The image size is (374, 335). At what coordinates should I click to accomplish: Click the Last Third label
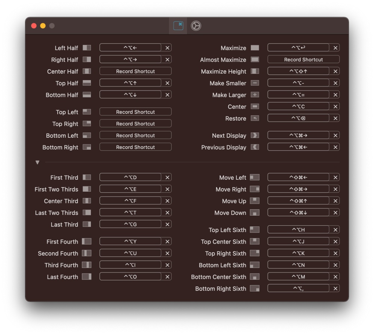[x=64, y=225]
